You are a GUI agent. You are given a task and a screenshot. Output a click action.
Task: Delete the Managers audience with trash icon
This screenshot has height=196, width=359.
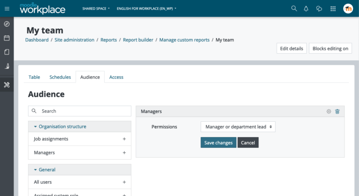pos(337,112)
